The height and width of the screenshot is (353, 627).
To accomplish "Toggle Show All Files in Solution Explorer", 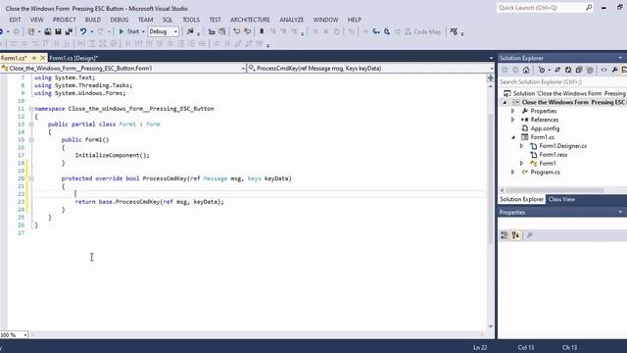I will point(590,70).
